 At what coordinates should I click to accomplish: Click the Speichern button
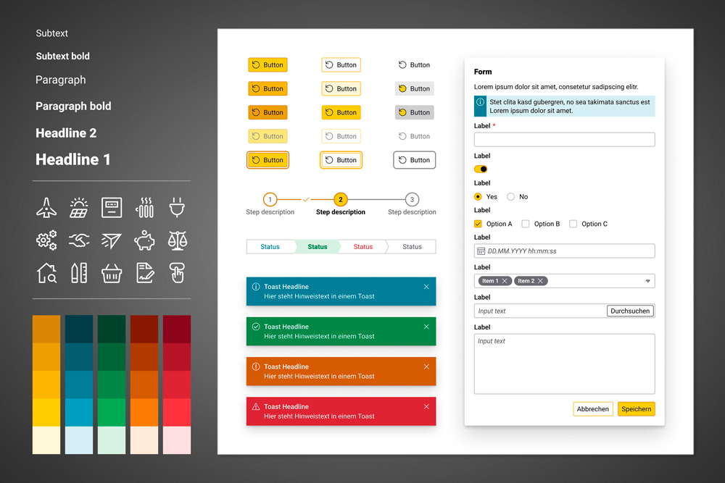(x=637, y=409)
